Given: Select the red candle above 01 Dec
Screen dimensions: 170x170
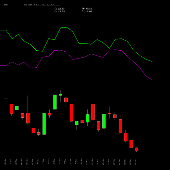Looking at the screenshot, I should (x=120, y=126).
